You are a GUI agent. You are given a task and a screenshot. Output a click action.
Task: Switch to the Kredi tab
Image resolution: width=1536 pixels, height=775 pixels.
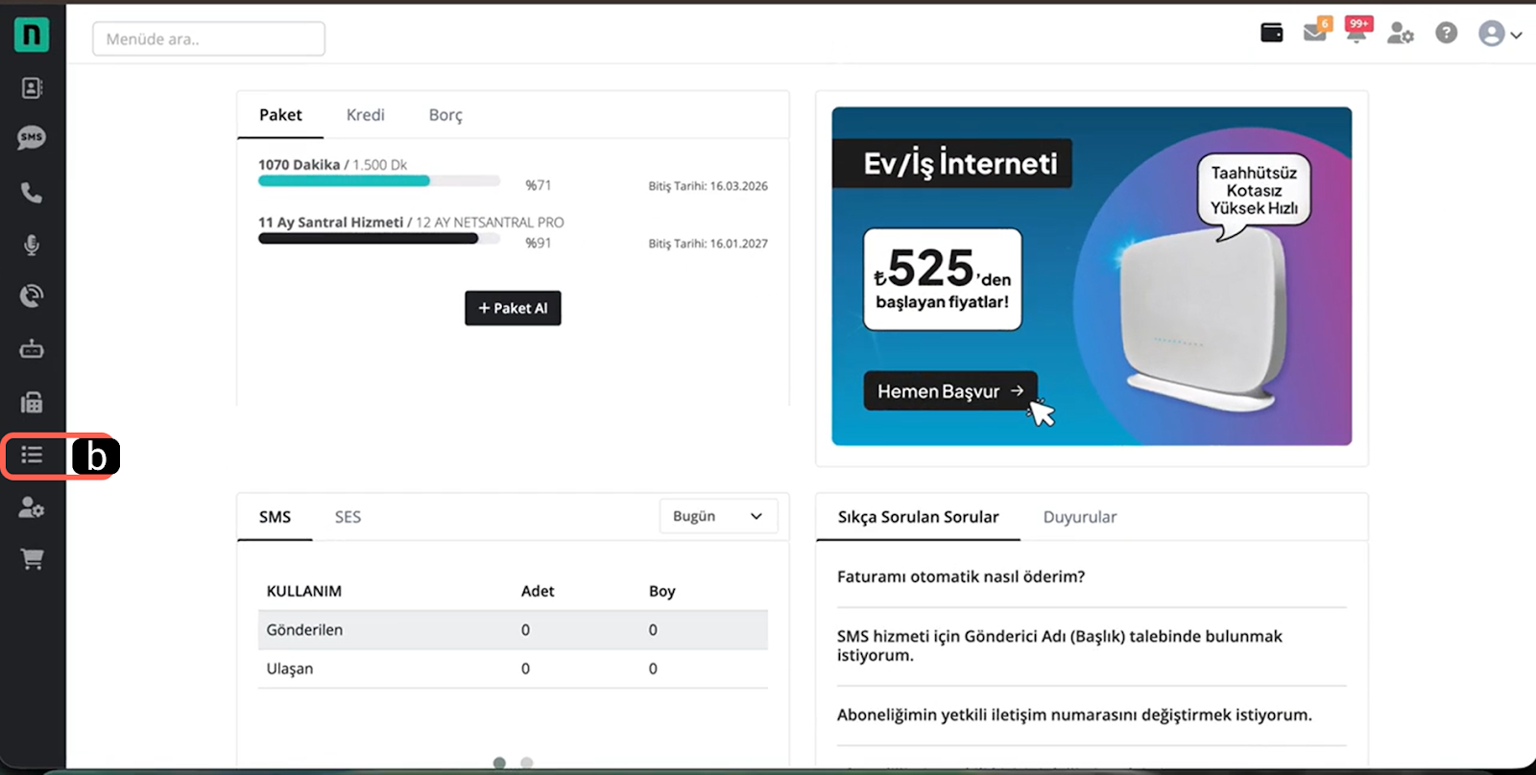point(365,115)
